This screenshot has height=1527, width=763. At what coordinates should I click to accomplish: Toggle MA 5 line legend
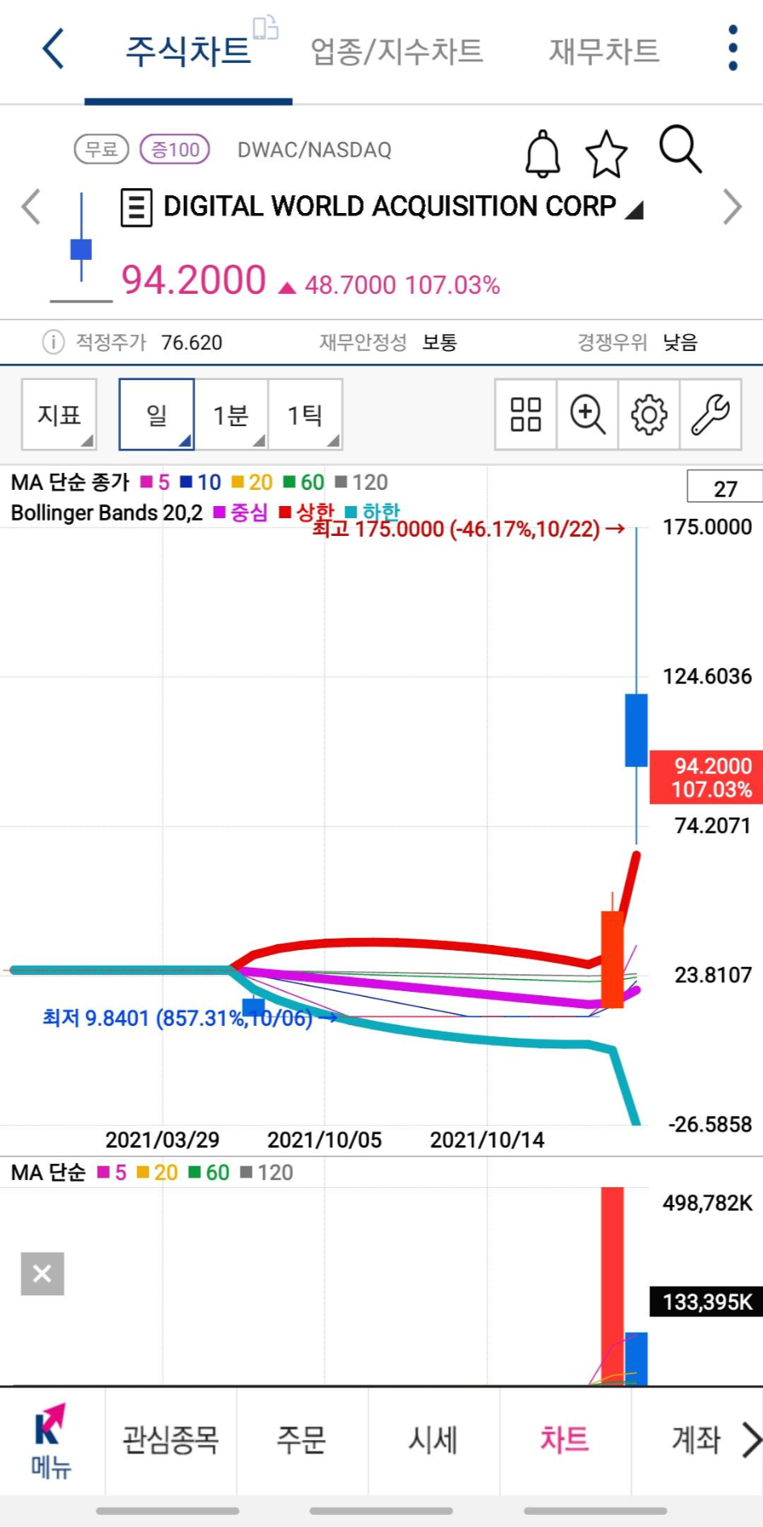tap(155, 483)
